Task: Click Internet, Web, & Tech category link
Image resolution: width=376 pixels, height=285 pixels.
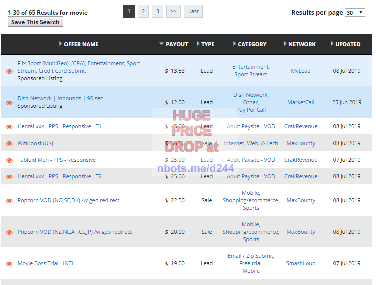Action: tap(251, 143)
